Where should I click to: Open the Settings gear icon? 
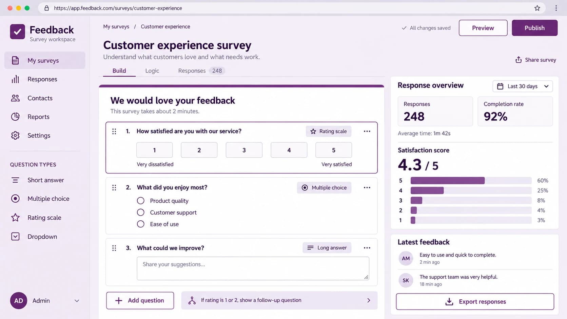tap(15, 135)
